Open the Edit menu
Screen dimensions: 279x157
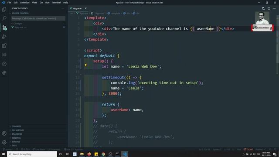(x=16, y=3)
